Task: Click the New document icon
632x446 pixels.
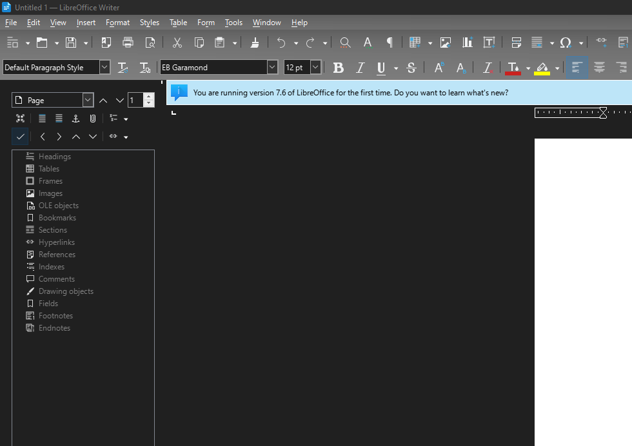Action: click(x=12, y=43)
